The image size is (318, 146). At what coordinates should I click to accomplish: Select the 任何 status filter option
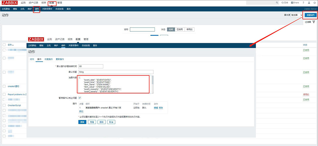[x=170, y=30]
